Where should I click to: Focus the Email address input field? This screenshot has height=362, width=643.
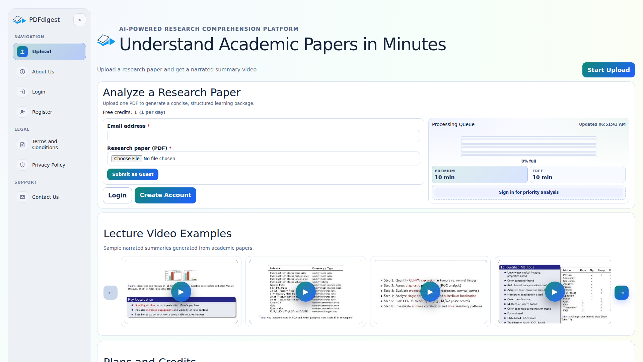coord(263,136)
